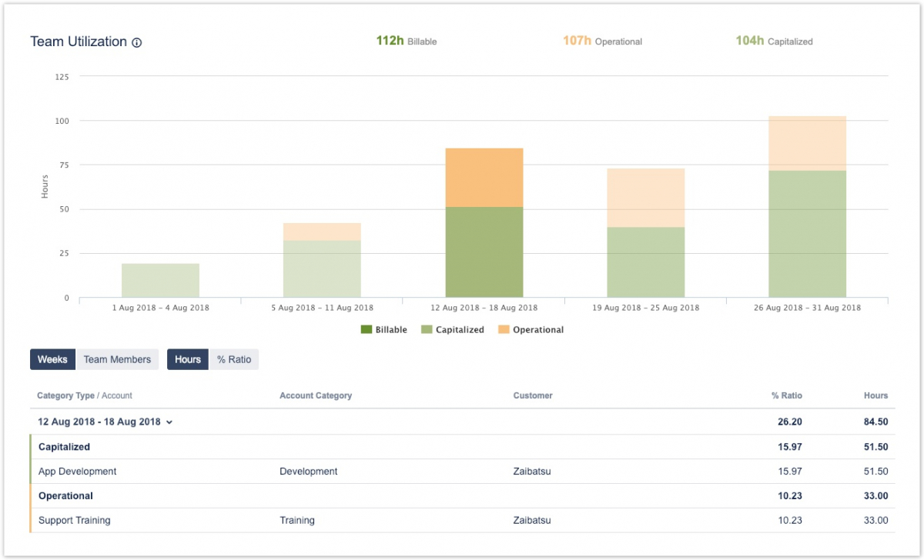Open the Support Training account row
The image size is (924, 560).
point(75,521)
